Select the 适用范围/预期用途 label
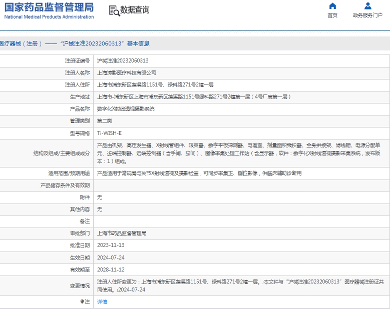This screenshot has width=390, height=312. coord(69,173)
